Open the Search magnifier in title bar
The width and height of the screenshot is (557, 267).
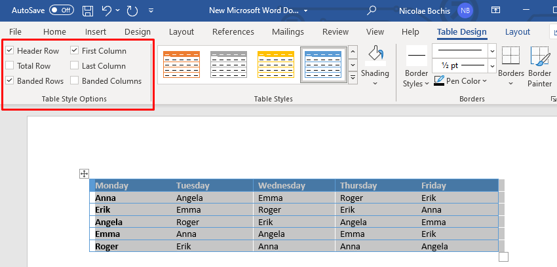[x=372, y=10]
